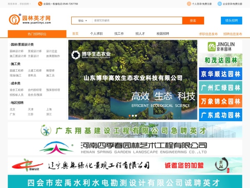Viewport: 250px width, 188px height.
Task: Click 现场/施工 job link
Action: point(15,75)
